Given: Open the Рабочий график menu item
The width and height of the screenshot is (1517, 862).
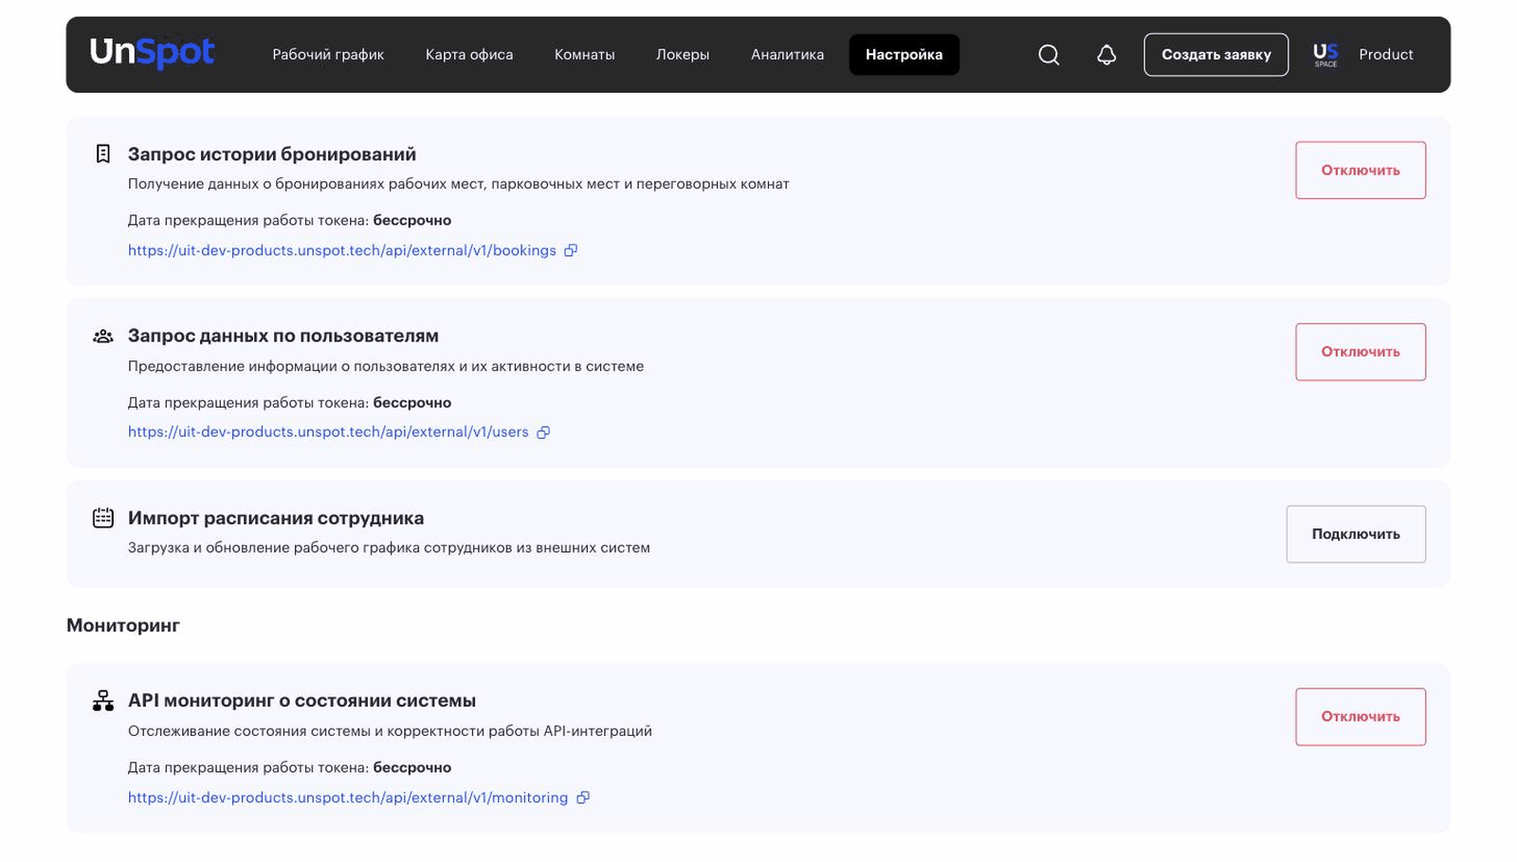Looking at the screenshot, I should pos(328,55).
